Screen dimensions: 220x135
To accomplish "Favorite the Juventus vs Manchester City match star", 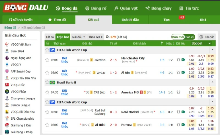I will pos(47,60).
